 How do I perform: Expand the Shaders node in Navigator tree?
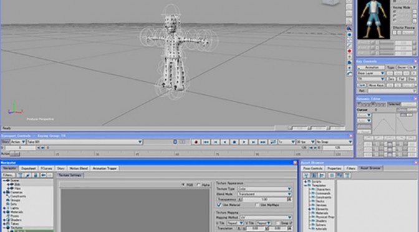4,220
